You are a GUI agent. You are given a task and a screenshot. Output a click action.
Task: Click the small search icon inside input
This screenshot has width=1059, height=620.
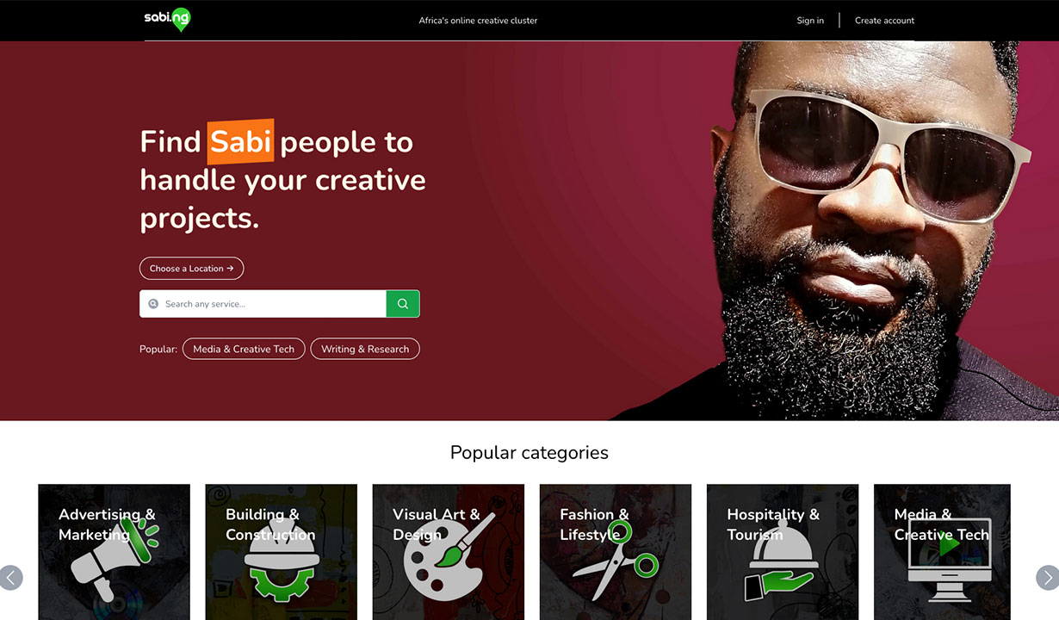pos(153,304)
